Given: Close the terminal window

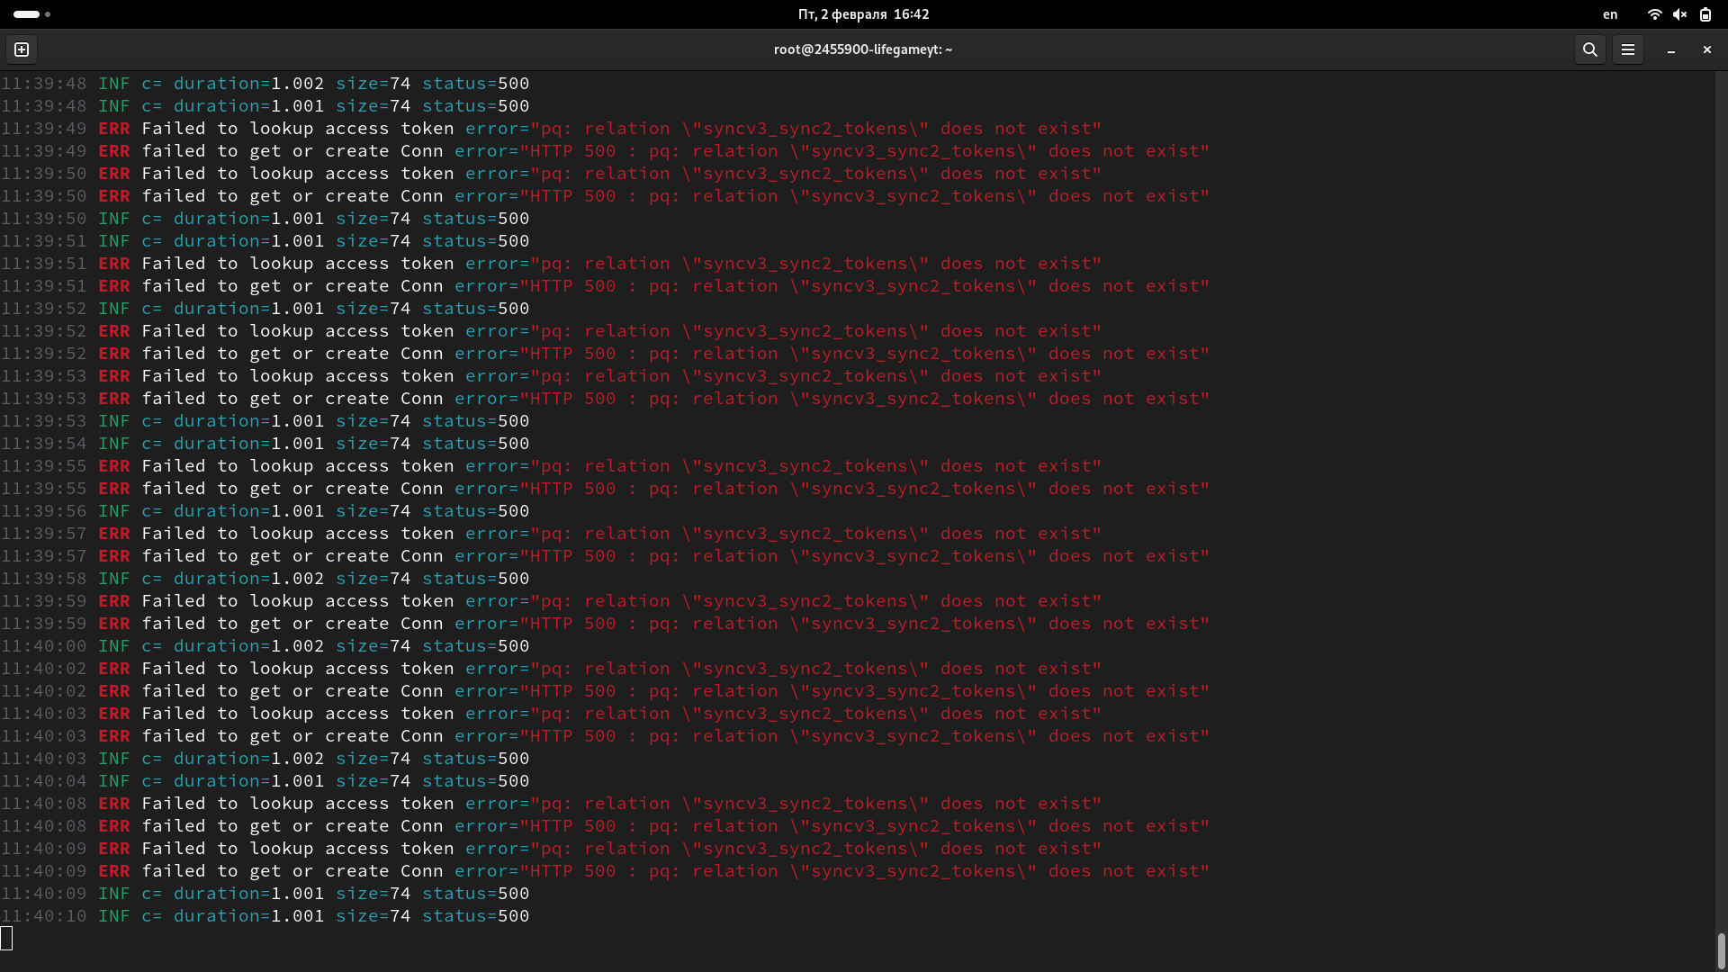Looking at the screenshot, I should pos(1707,49).
